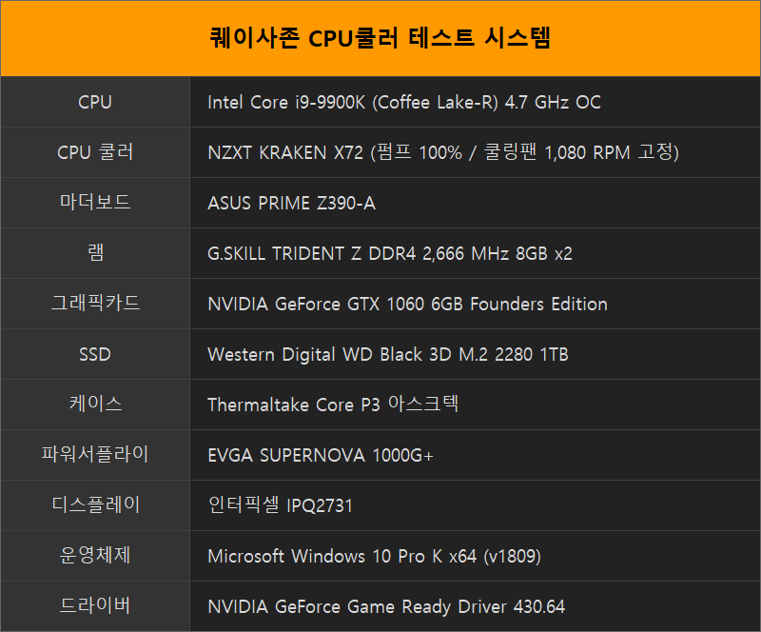Viewport: 761px width, 632px height.
Task: Select the '램' row label
Action: (95, 253)
